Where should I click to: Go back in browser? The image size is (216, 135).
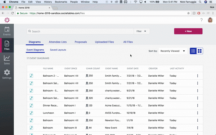pyautogui.click(x=3, y=13)
